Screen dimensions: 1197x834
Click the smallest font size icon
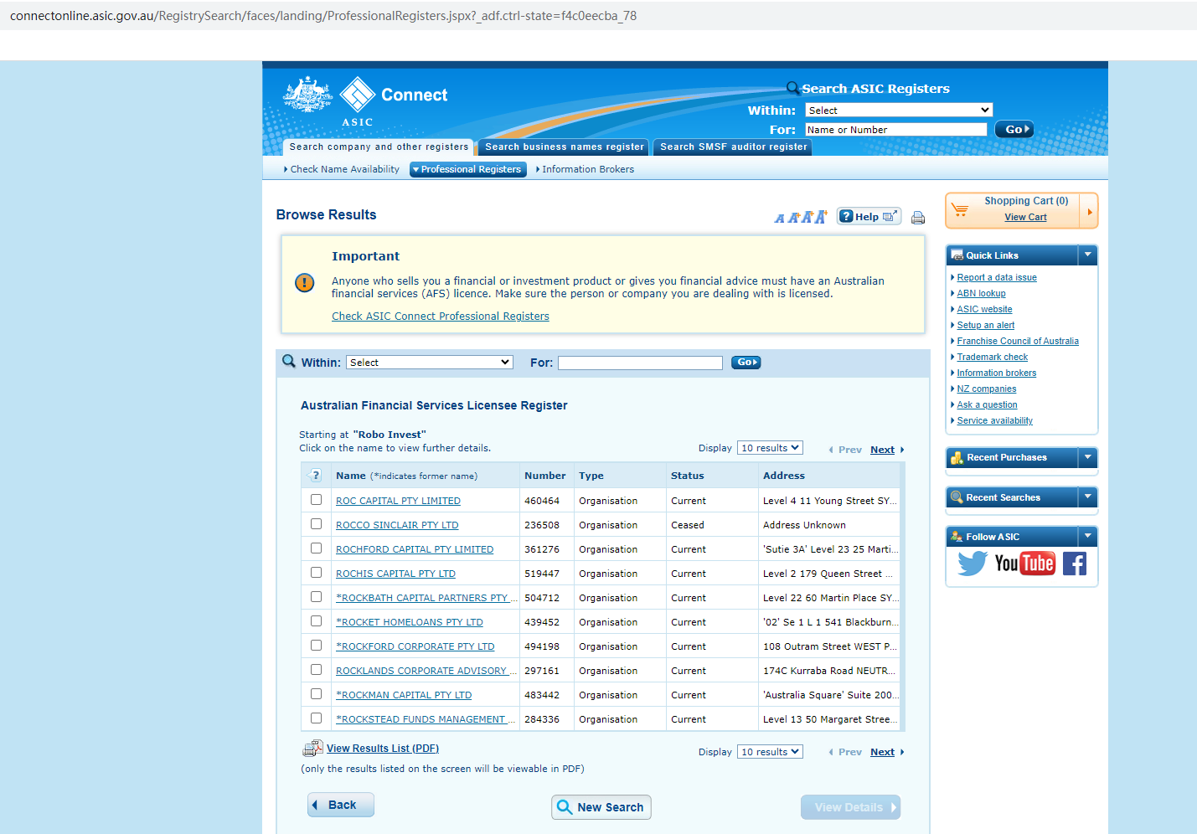point(780,219)
